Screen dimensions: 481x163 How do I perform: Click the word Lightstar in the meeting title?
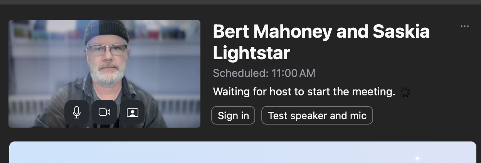[x=251, y=53]
